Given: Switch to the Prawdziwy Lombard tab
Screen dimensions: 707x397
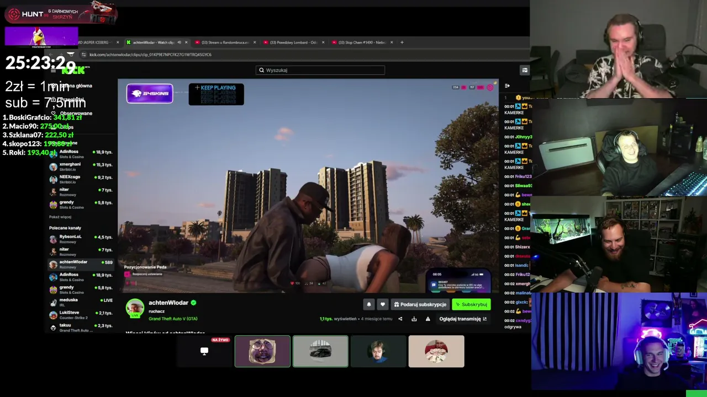Looking at the screenshot, I should pos(293,42).
